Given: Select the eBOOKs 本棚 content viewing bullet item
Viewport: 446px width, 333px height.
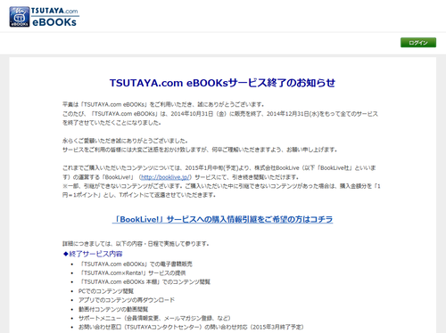Looking at the screenshot, I should tap(145, 282).
